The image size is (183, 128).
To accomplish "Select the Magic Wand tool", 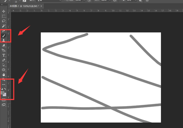I will pyautogui.click(x=4, y=26).
